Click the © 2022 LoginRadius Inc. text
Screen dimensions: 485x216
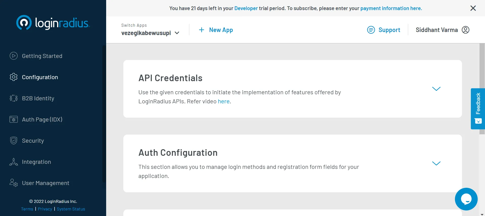[53, 201]
